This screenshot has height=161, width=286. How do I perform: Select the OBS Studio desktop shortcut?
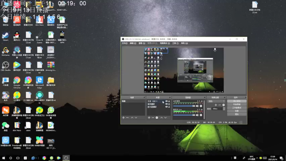[6, 67]
